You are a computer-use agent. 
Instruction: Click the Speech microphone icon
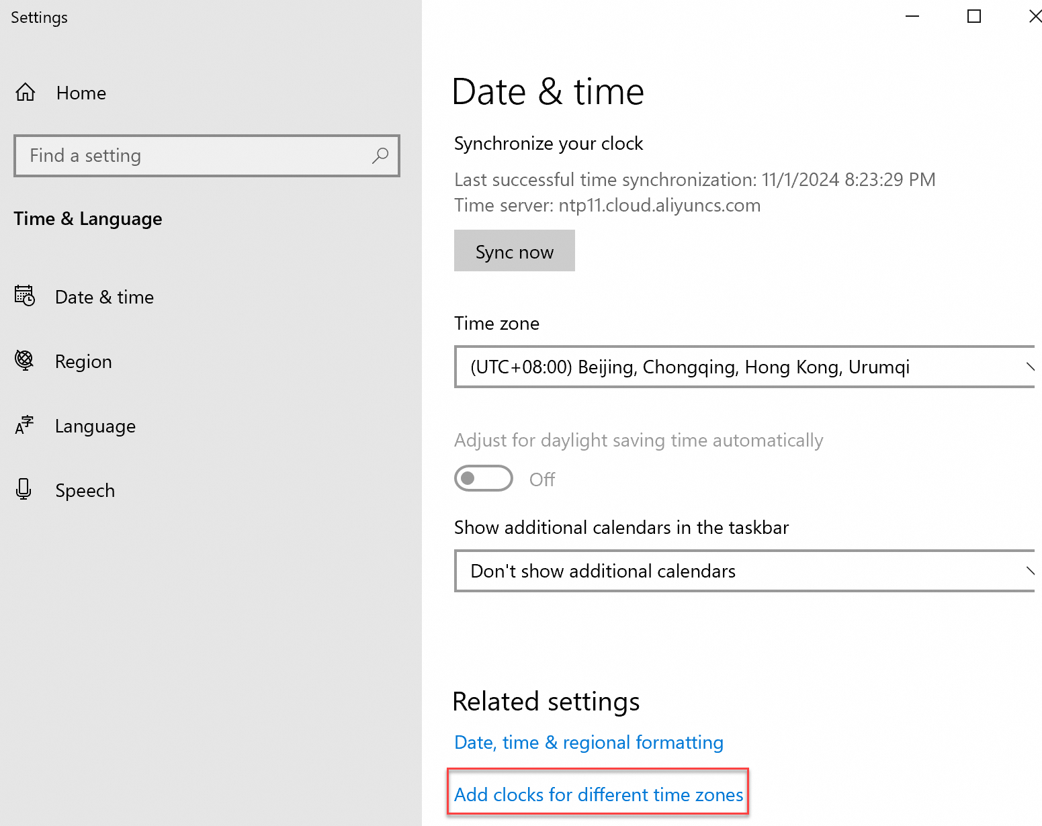click(24, 490)
